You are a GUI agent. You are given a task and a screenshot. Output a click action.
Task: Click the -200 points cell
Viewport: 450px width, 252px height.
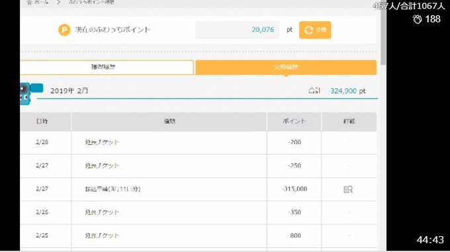tap(294, 142)
